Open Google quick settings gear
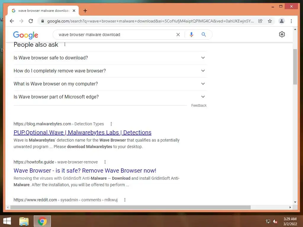The image size is (303, 227). tap(282, 34)
